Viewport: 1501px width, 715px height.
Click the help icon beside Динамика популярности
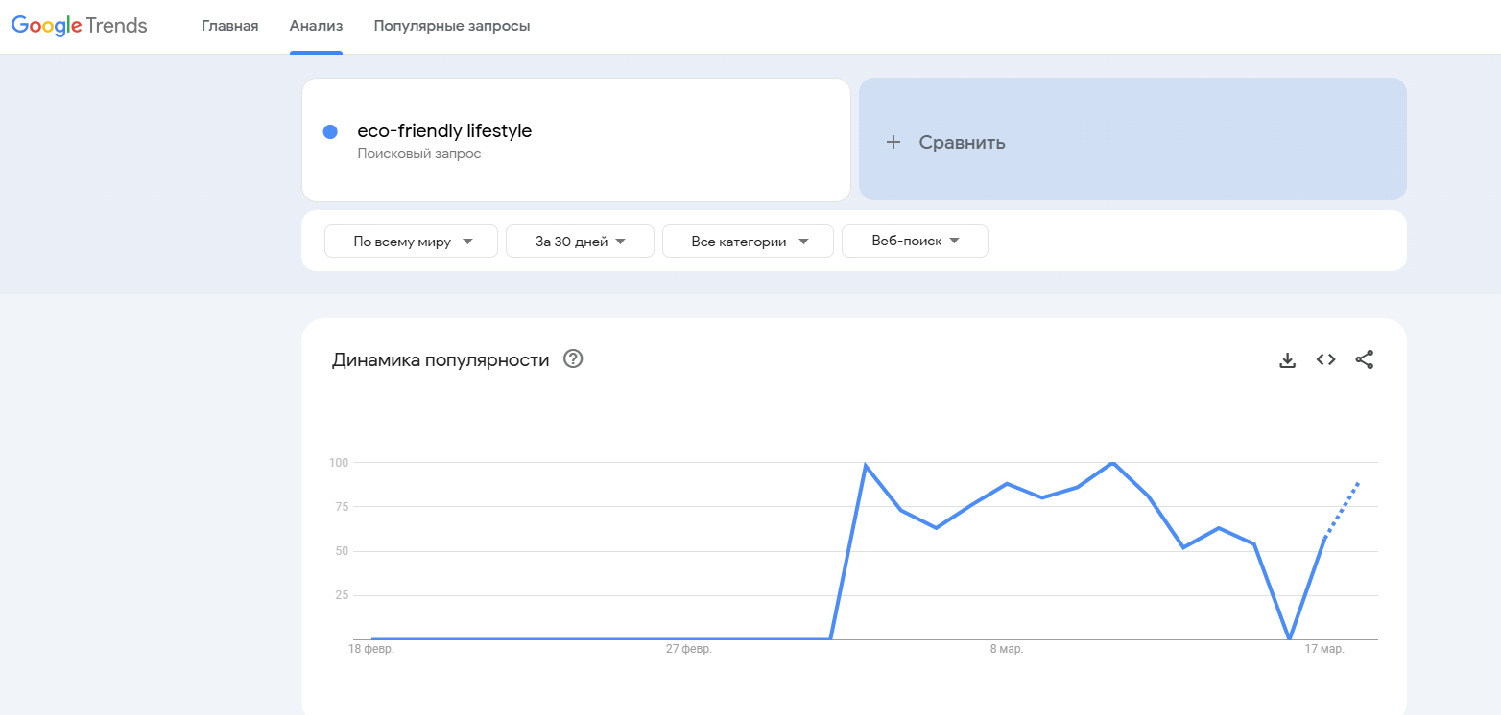[x=573, y=359]
